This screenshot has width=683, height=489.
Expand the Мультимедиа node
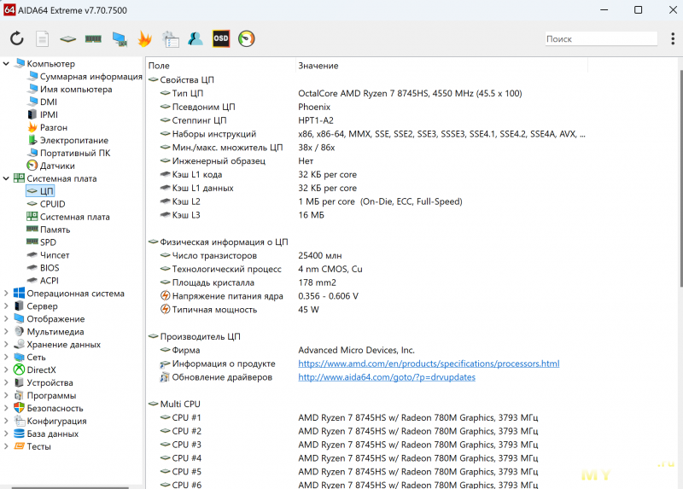click(x=6, y=332)
